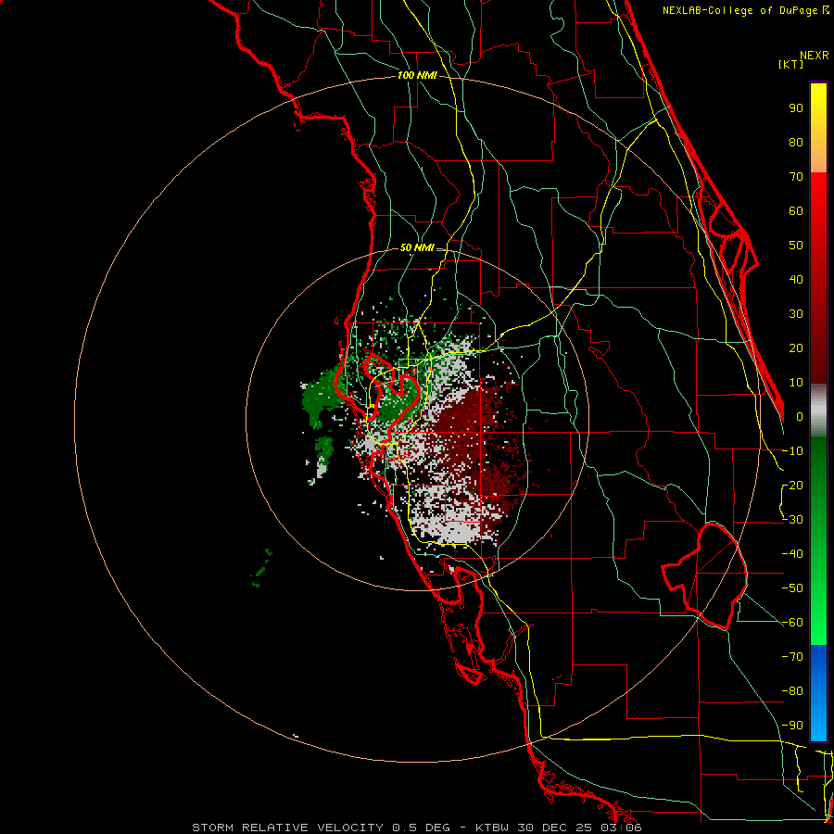The width and height of the screenshot is (834, 834).
Task: Click the 0 value on the velocity scale
Action: (800, 417)
